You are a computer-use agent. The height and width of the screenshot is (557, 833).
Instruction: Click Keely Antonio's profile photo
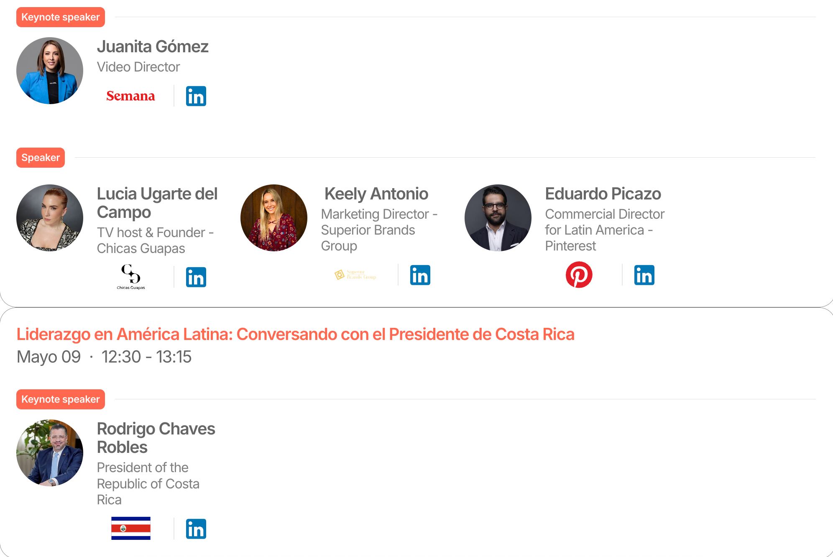pyautogui.click(x=274, y=218)
